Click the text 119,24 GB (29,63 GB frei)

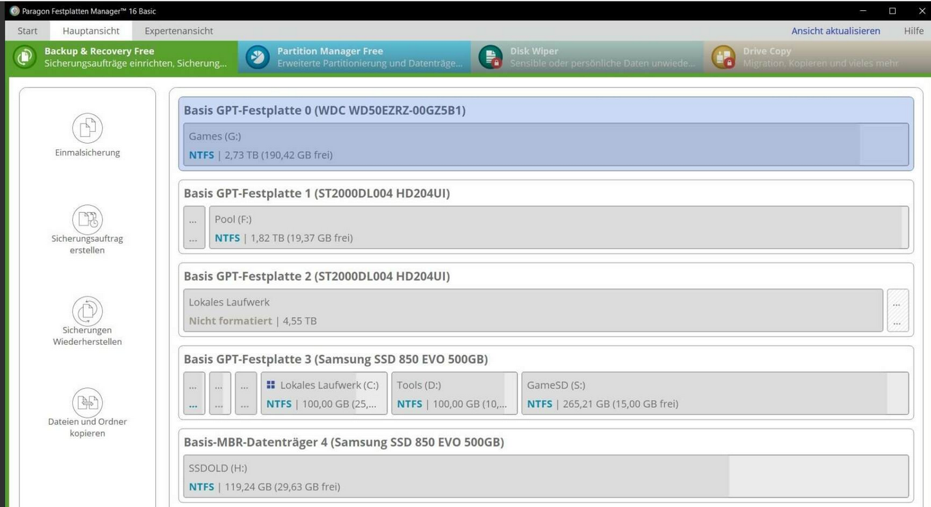pyautogui.click(x=282, y=487)
